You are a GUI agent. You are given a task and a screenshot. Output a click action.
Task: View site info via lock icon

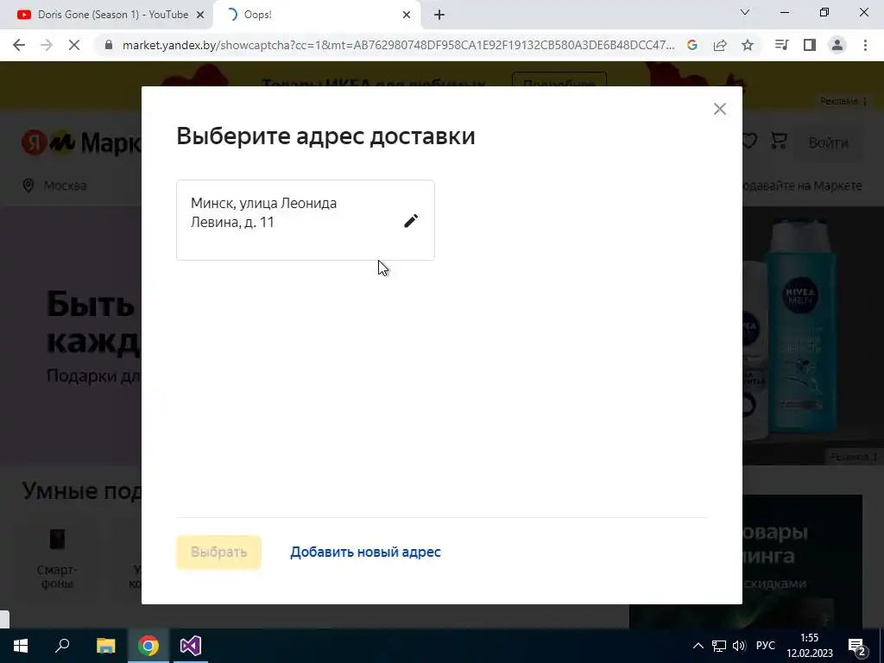109,45
